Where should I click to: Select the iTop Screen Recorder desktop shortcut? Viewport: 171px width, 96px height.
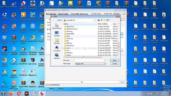click(5, 51)
